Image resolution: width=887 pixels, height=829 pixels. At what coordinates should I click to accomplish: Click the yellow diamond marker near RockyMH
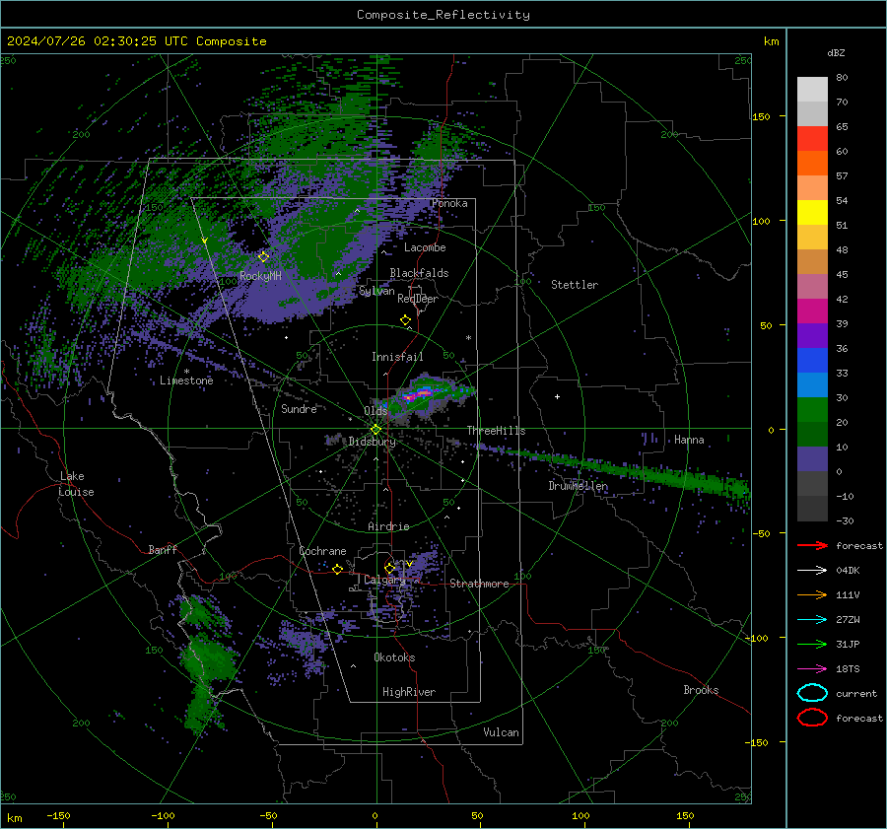pos(263,257)
